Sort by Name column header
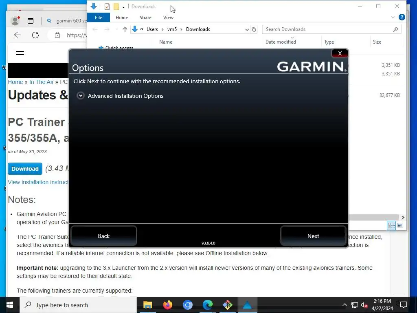Viewport: 417px width, 313px height. pyautogui.click(x=166, y=42)
